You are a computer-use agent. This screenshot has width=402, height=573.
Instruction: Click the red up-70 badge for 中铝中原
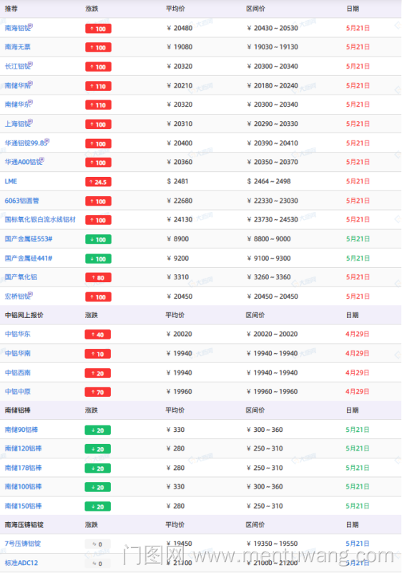point(97,393)
